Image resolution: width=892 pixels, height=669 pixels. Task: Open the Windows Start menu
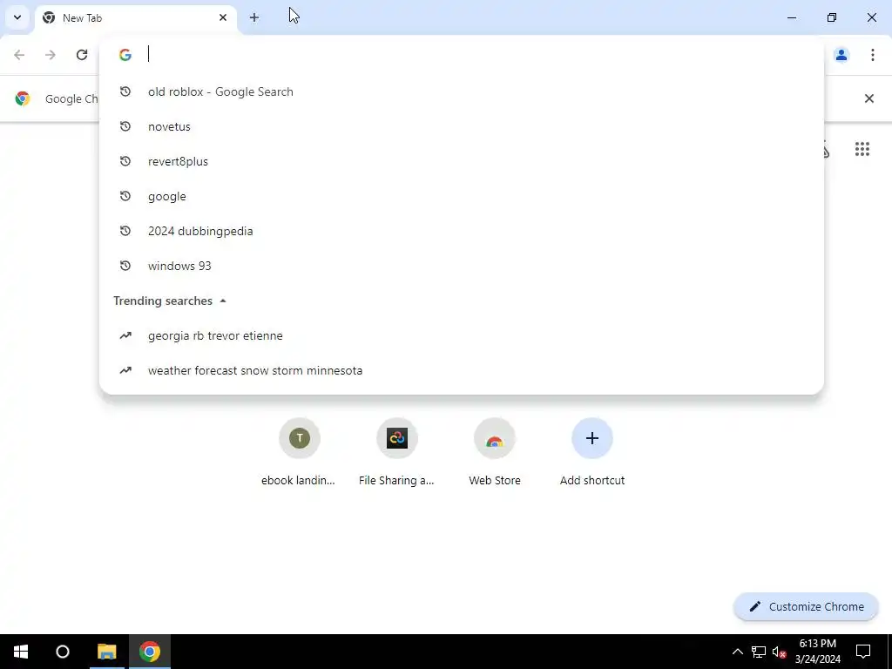tap(21, 652)
